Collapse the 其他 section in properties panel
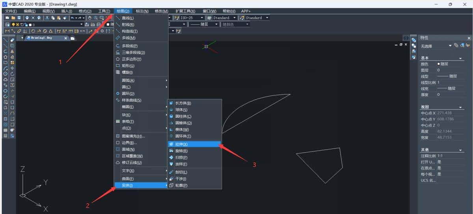 tap(461, 150)
